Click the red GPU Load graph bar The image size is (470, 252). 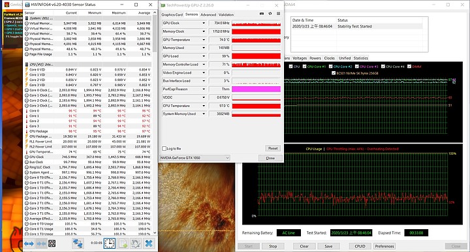257,56
